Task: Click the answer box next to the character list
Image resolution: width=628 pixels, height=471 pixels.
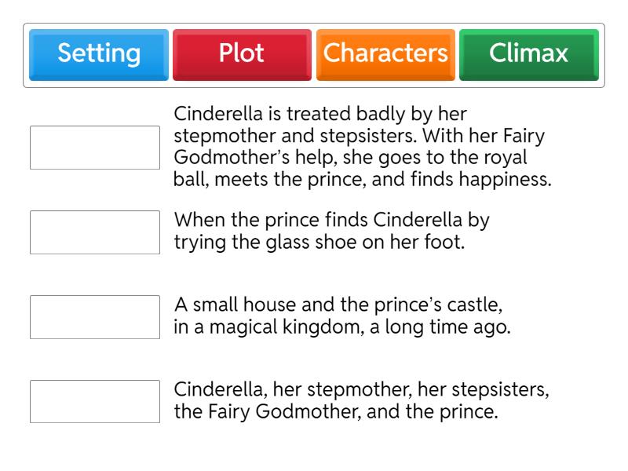Action: (93, 400)
